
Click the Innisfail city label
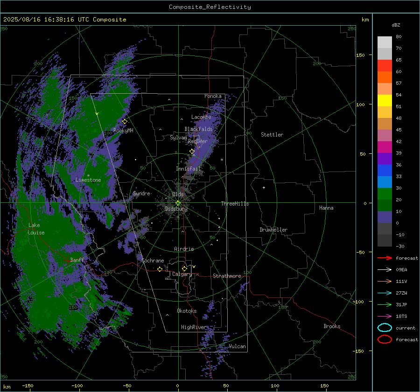coord(189,169)
